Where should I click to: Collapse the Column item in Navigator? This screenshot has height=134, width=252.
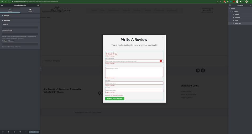click(x=231, y=12)
